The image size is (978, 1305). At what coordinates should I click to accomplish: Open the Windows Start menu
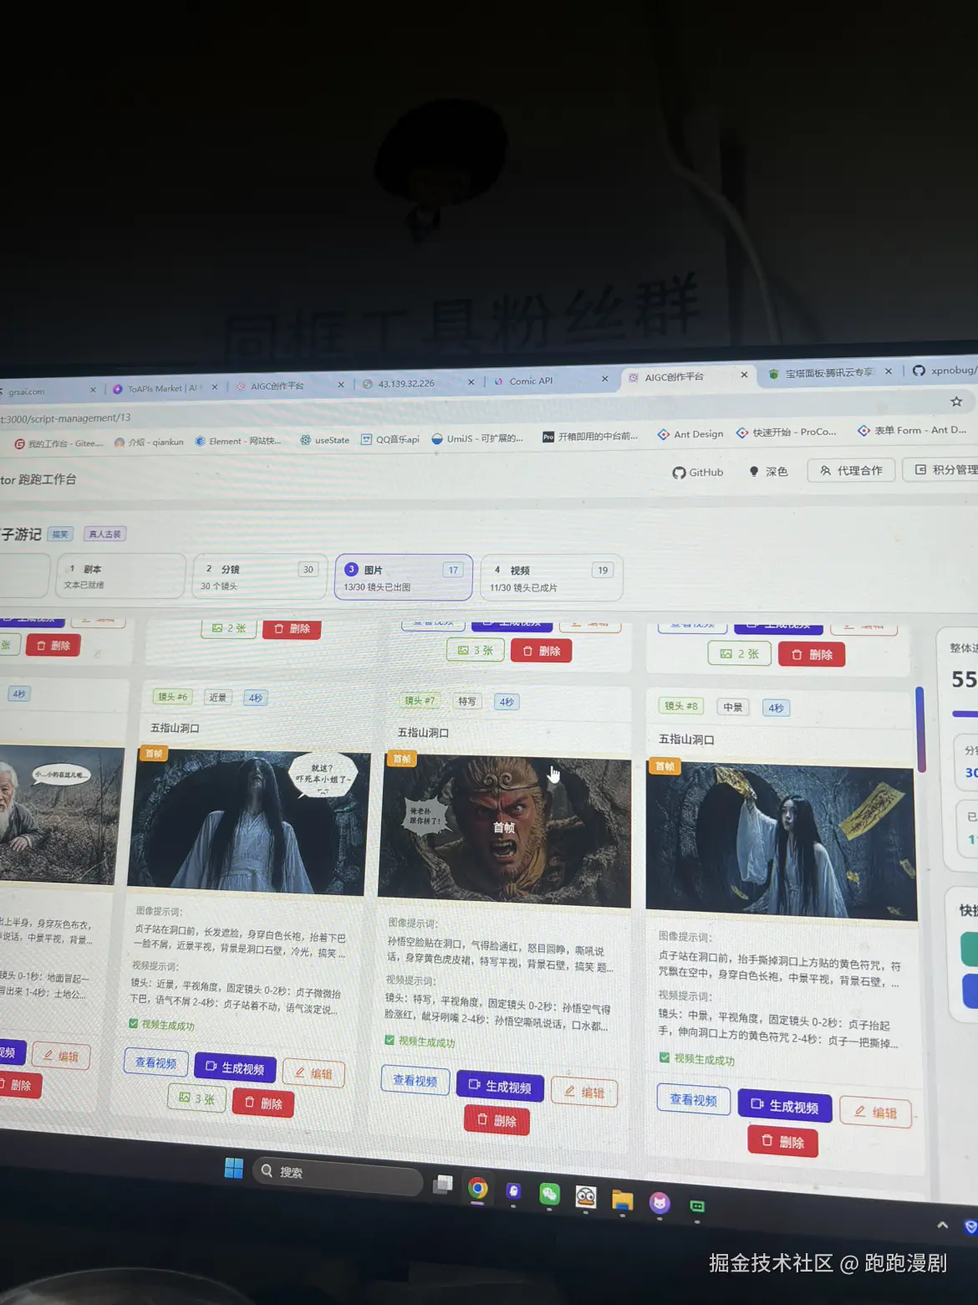(233, 1168)
